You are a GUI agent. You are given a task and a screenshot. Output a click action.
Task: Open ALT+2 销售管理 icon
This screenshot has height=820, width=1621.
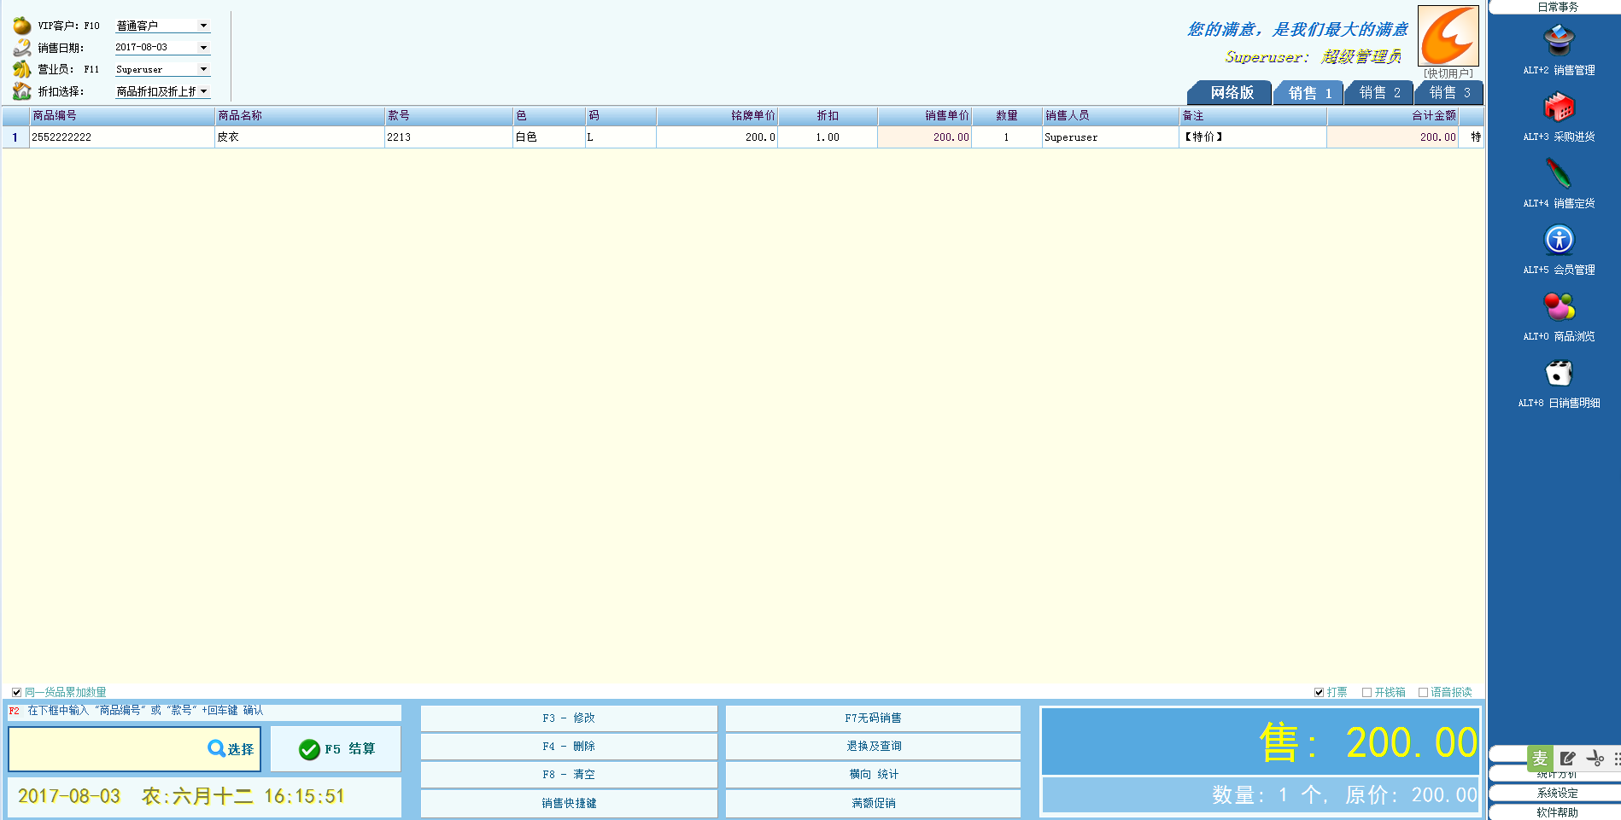coord(1559,41)
